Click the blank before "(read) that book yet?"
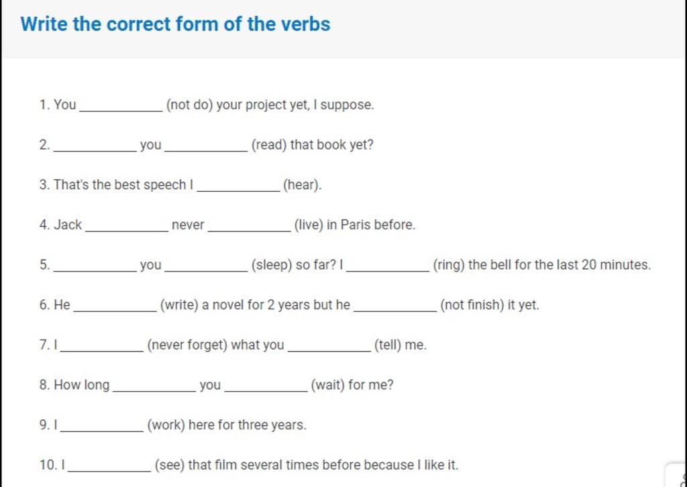The height and width of the screenshot is (487, 687). pyautogui.click(x=206, y=146)
